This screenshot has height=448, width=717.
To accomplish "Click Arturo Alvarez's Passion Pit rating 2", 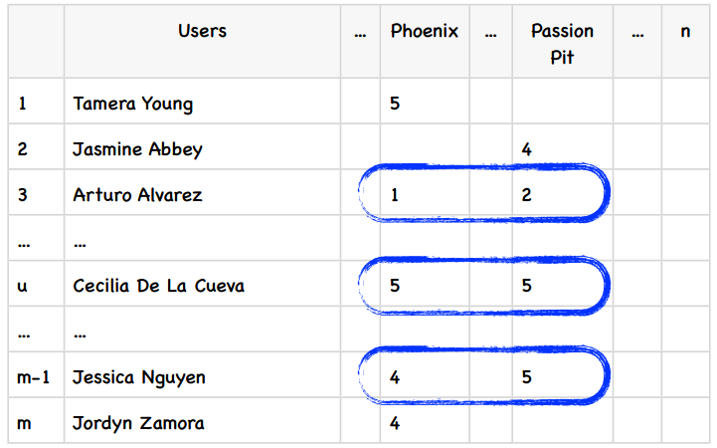I will [526, 195].
